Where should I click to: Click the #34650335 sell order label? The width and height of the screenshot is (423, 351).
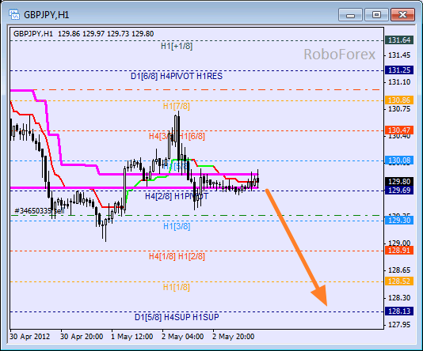click(40, 210)
